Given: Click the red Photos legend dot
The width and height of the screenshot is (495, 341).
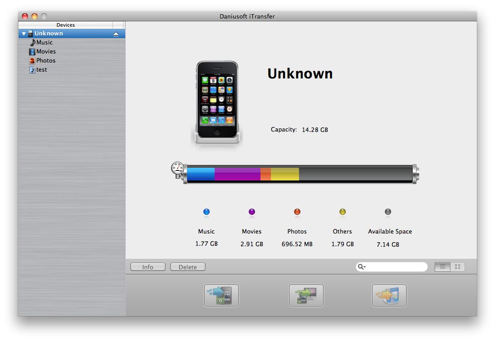Looking at the screenshot, I should click(x=297, y=212).
